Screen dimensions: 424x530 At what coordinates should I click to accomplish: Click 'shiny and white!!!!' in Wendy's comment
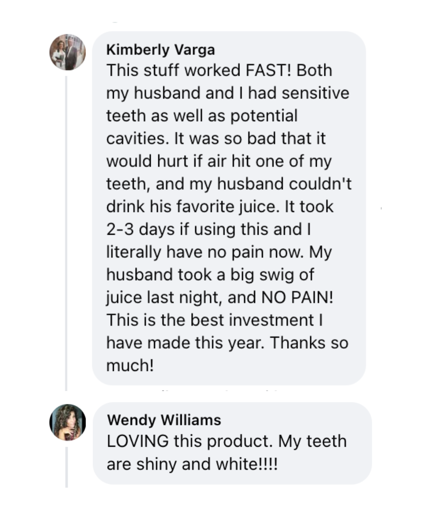207,464
